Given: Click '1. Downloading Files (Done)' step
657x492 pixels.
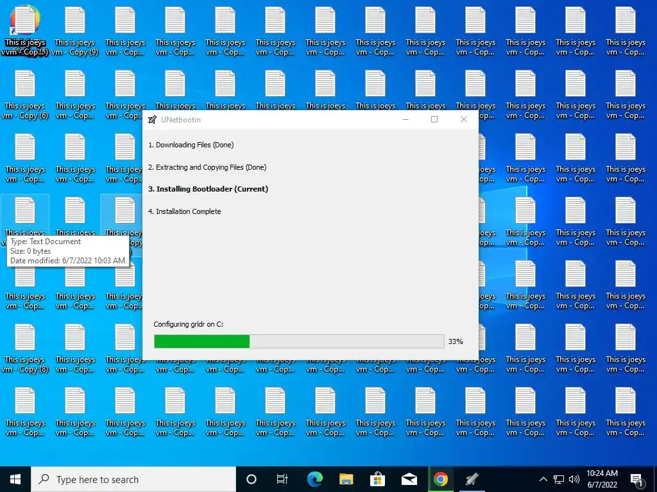Looking at the screenshot, I should point(191,145).
